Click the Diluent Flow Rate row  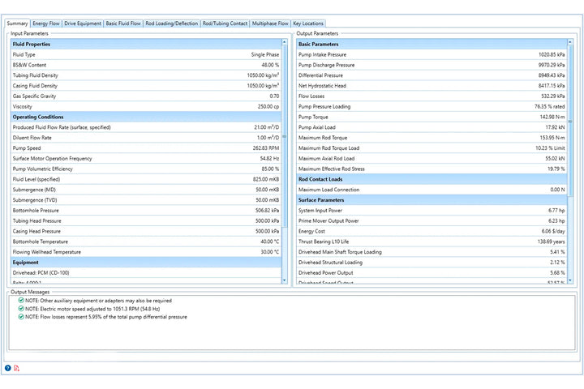pos(146,138)
